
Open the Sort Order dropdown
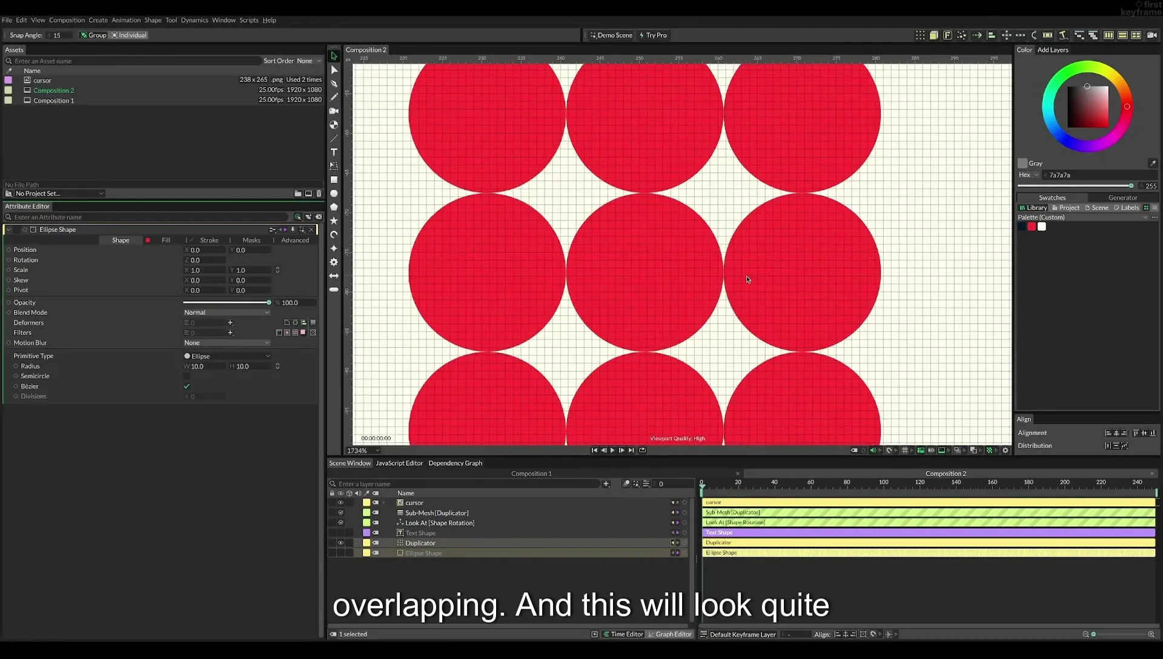tap(308, 61)
